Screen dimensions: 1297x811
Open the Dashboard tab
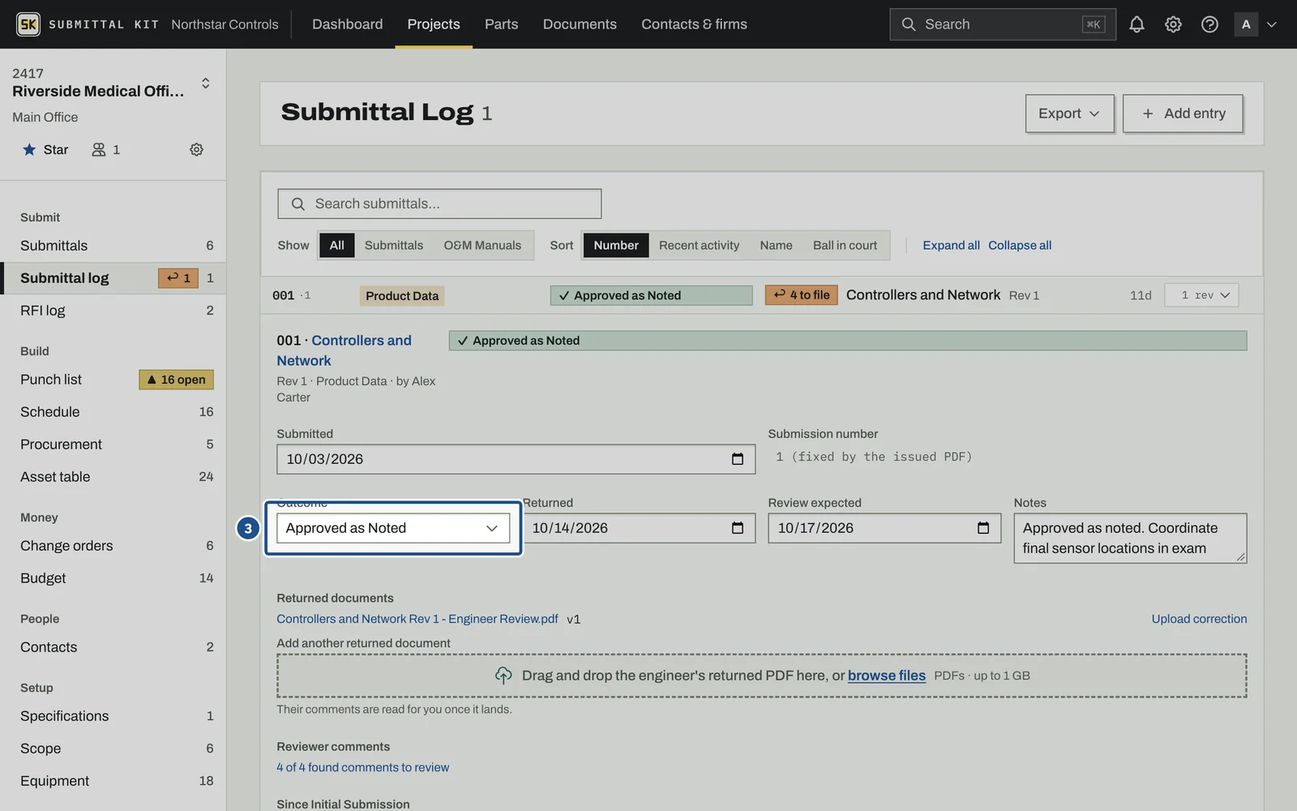point(348,24)
